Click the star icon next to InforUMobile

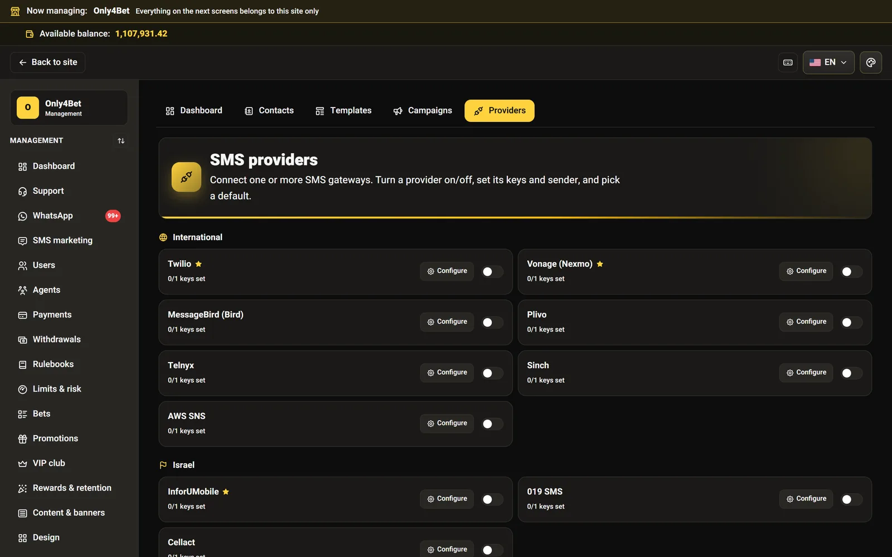[x=226, y=492]
